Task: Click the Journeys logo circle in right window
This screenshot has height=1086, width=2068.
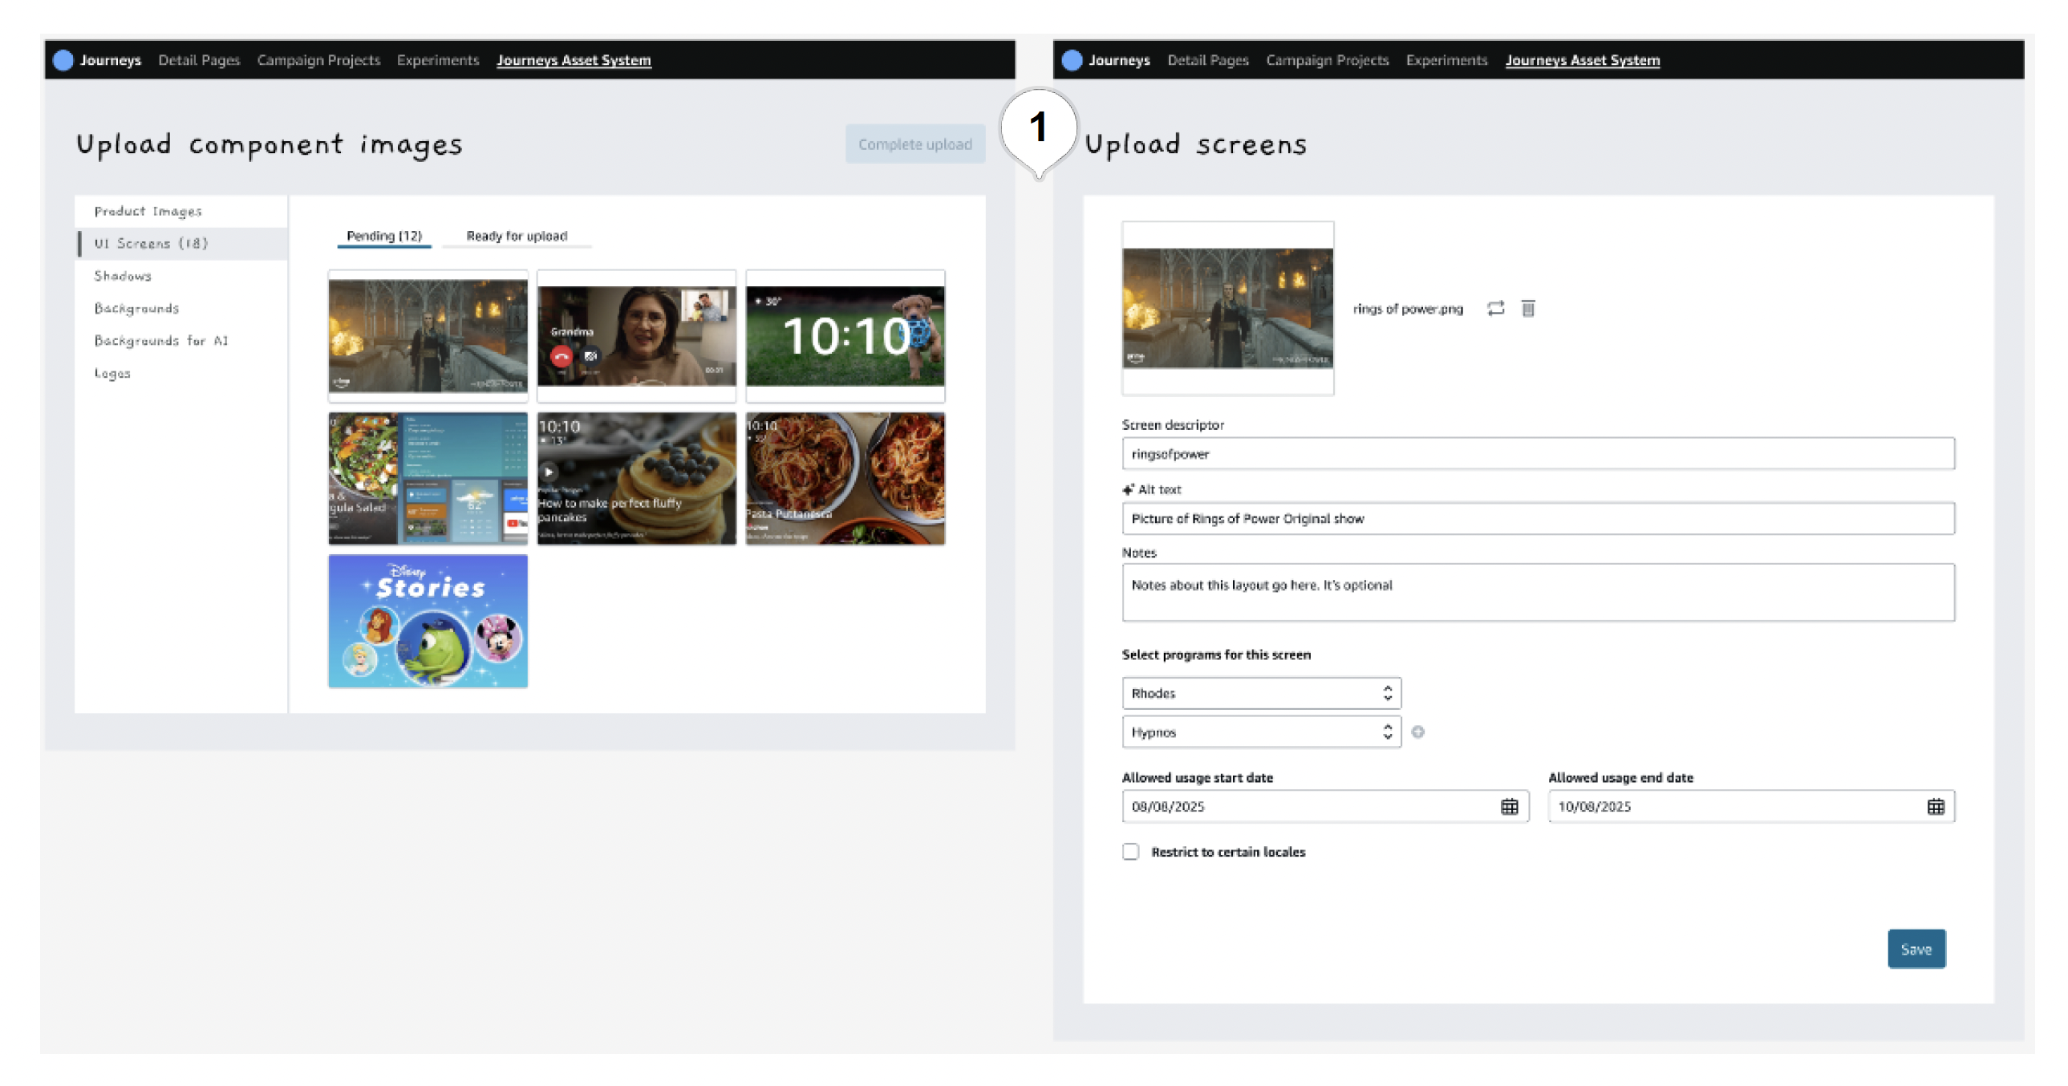Action: click(x=1072, y=60)
